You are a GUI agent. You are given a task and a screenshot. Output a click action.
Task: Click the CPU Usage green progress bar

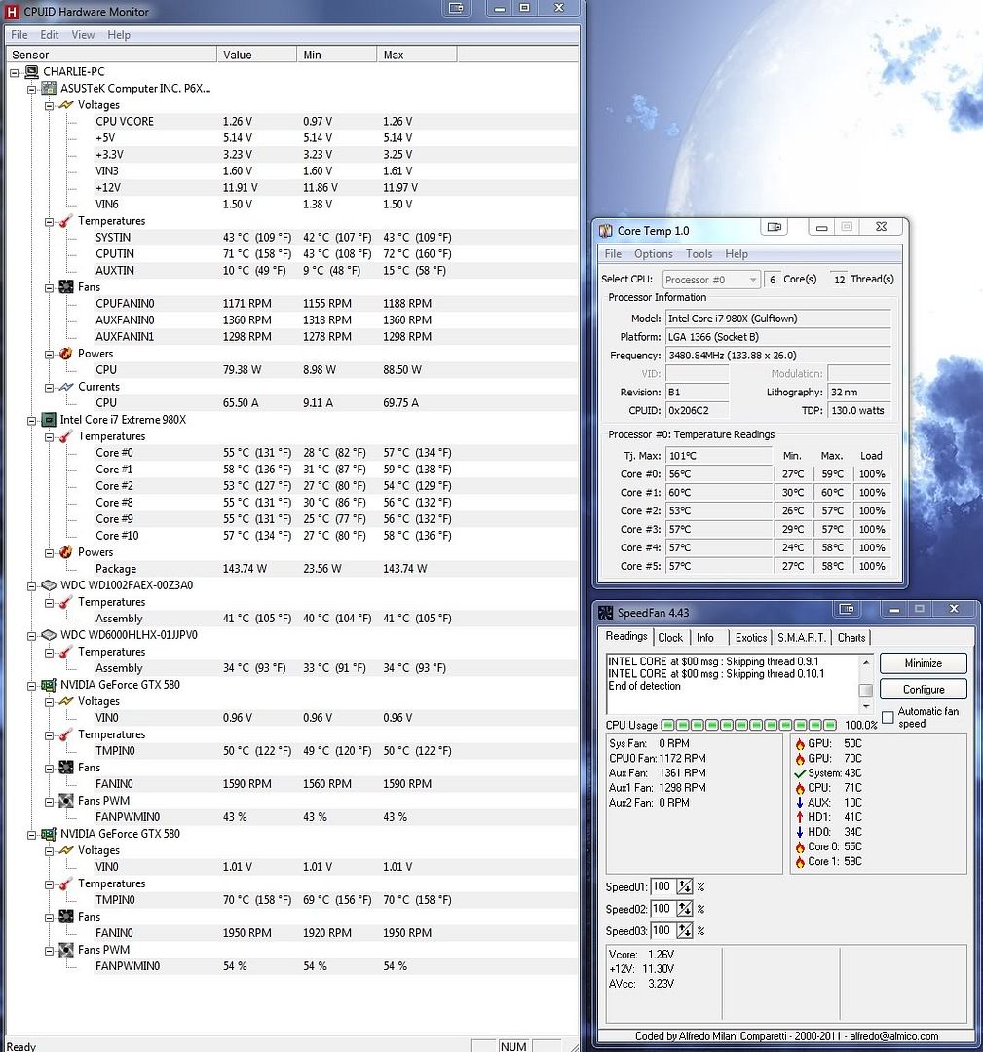click(749, 726)
